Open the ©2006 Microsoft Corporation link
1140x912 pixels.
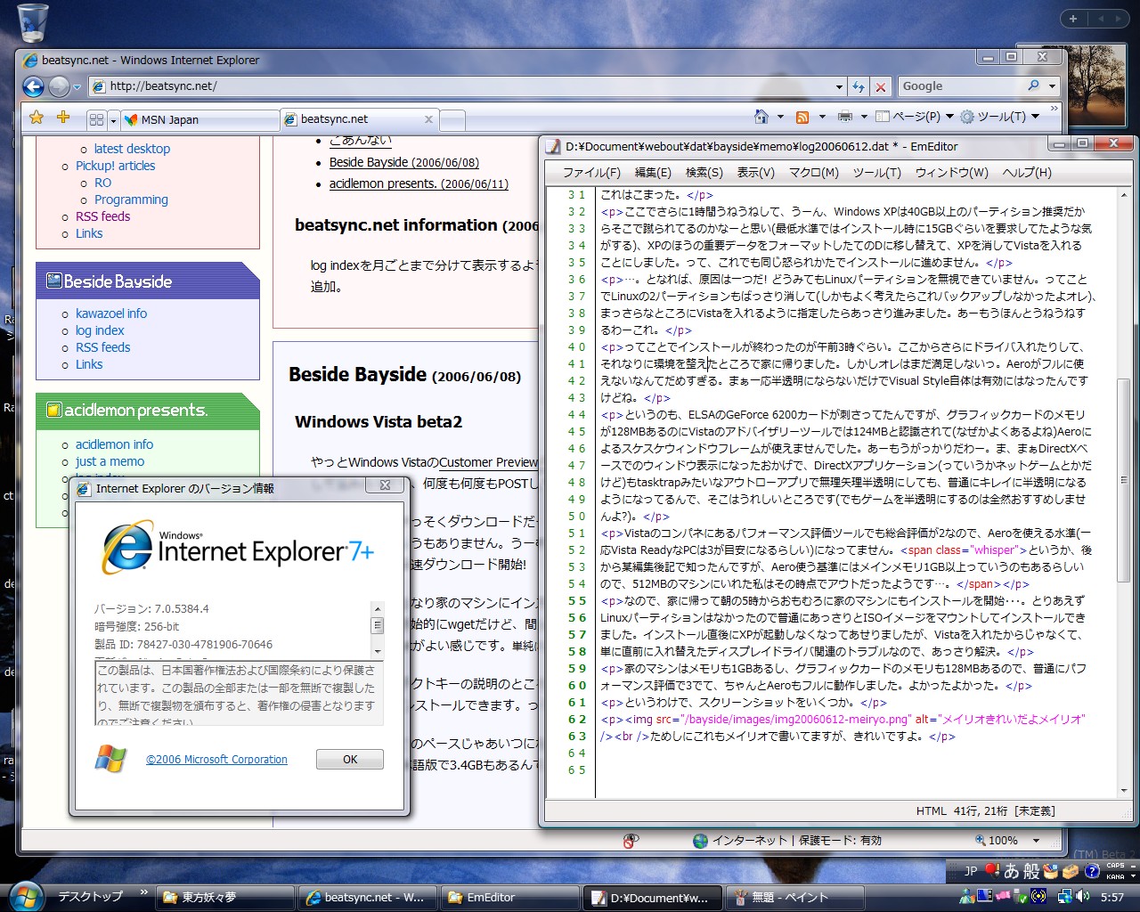point(216,760)
